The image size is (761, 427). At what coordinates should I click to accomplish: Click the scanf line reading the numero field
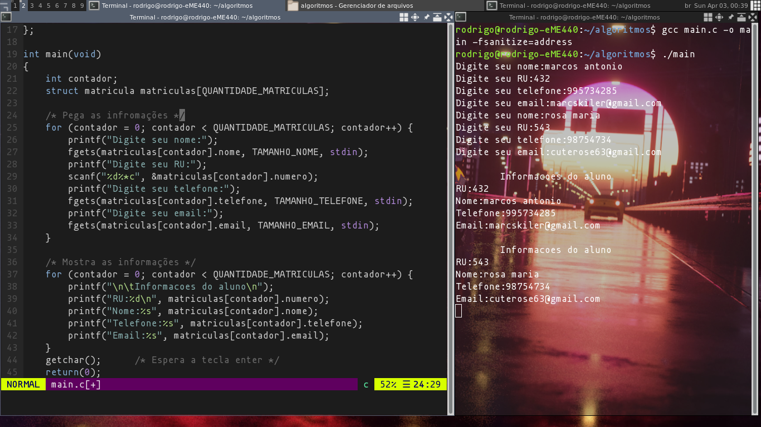click(x=193, y=177)
